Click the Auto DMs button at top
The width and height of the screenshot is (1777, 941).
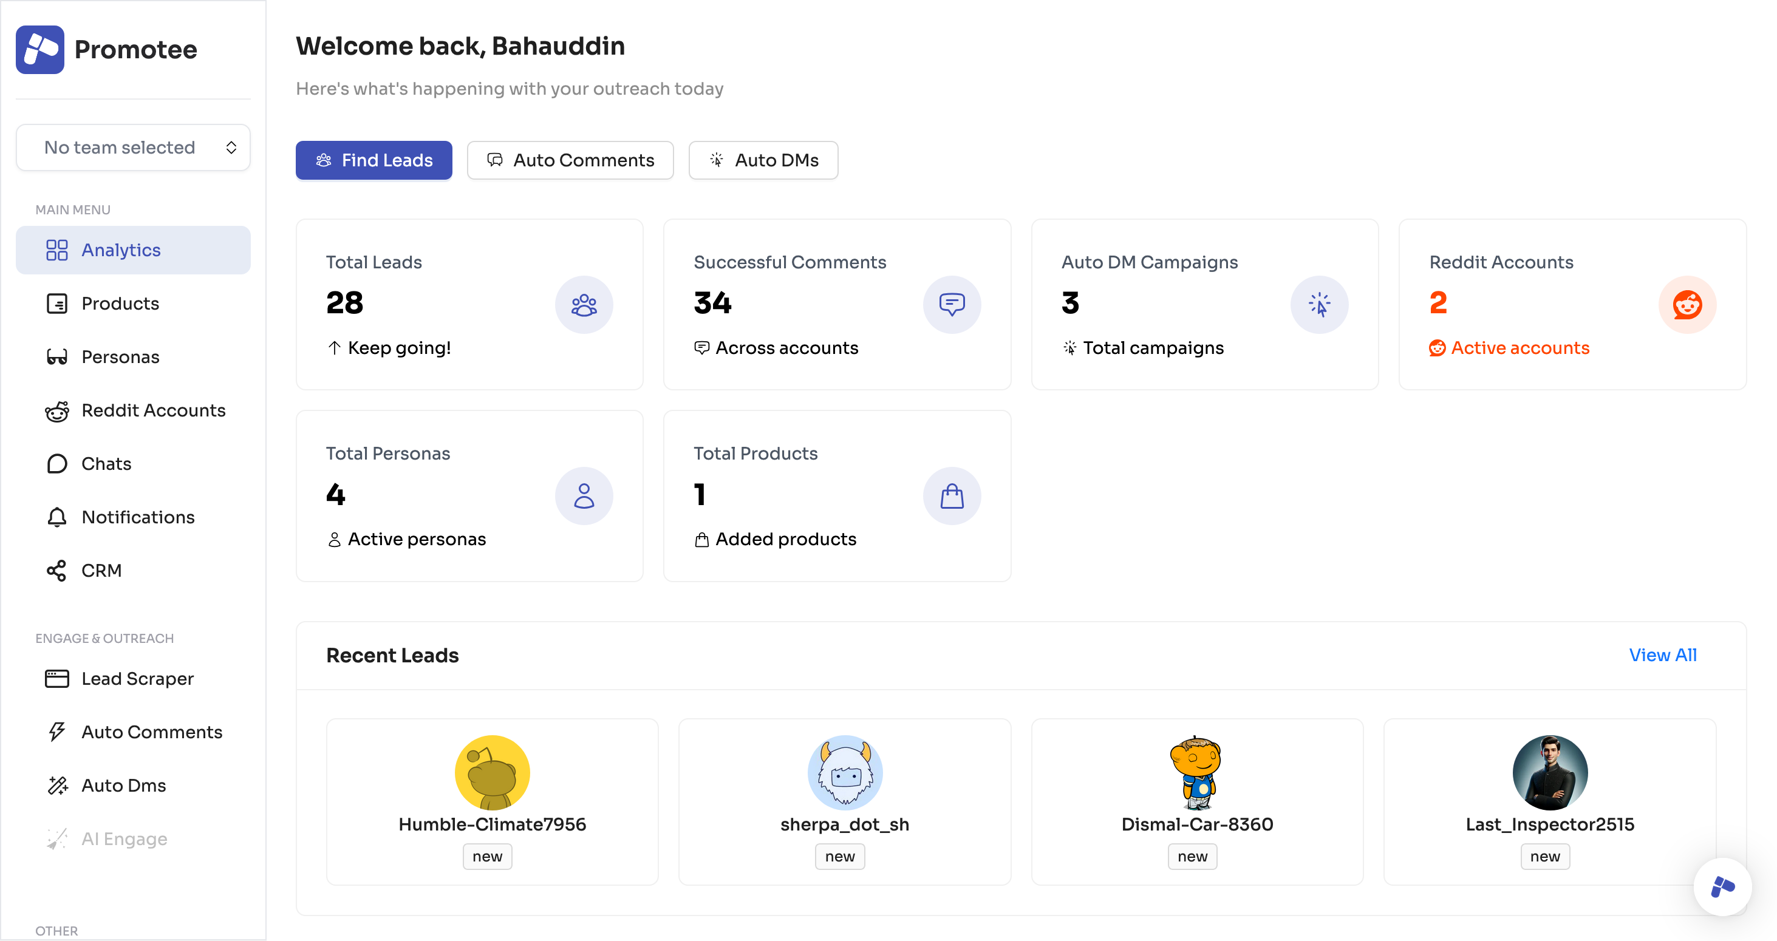tap(763, 160)
